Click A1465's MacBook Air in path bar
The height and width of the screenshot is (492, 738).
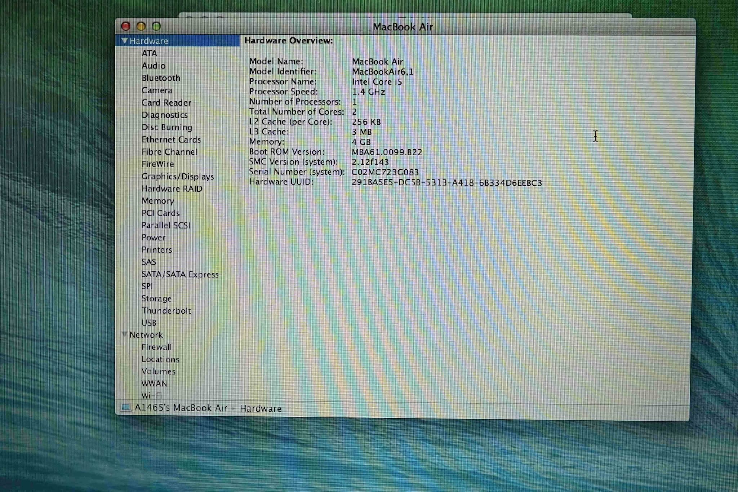tap(181, 408)
